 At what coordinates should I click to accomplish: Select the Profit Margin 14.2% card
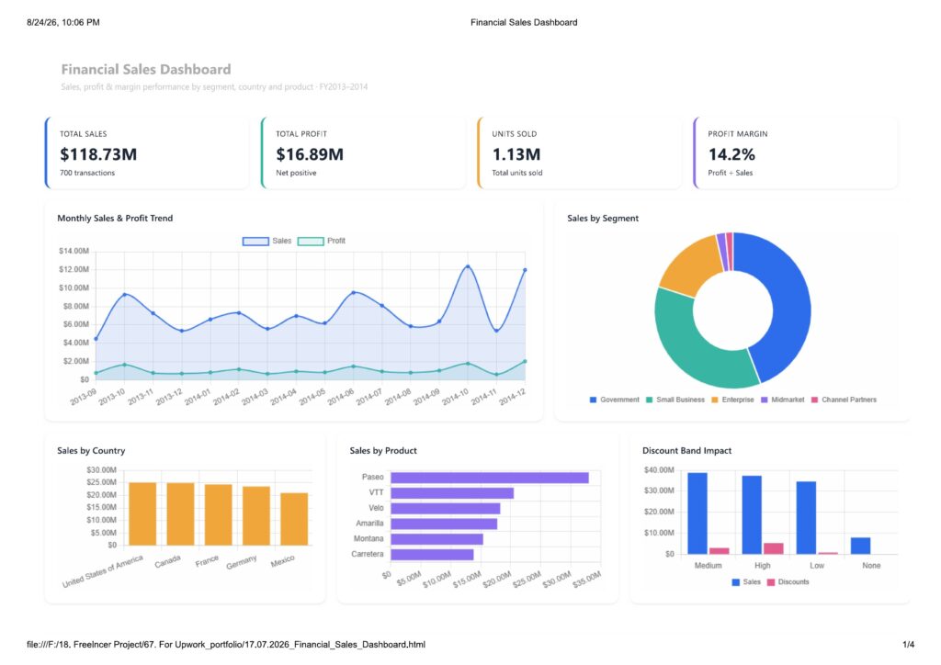pyautogui.click(x=795, y=152)
